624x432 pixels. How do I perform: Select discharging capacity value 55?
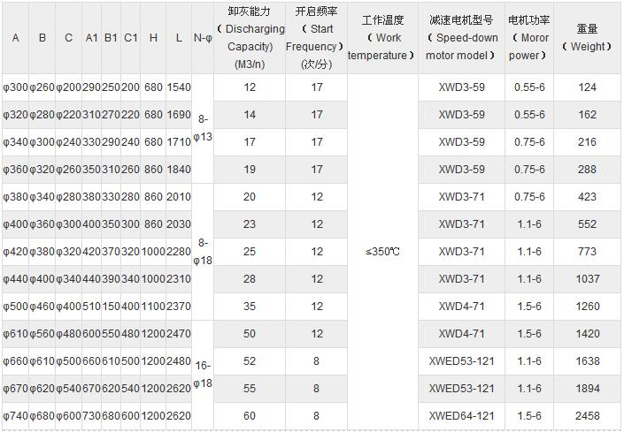pos(250,389)
